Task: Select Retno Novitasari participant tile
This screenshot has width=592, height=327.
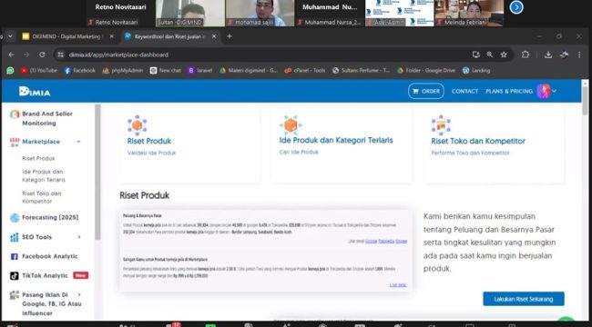Action: click(x=120, y=14)
